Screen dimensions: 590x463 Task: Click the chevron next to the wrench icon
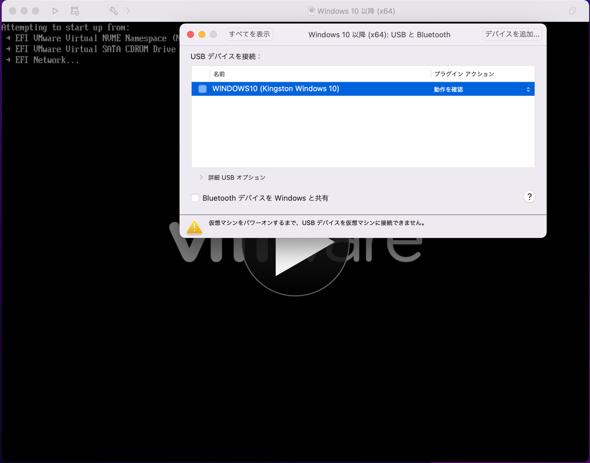(128, 11)
